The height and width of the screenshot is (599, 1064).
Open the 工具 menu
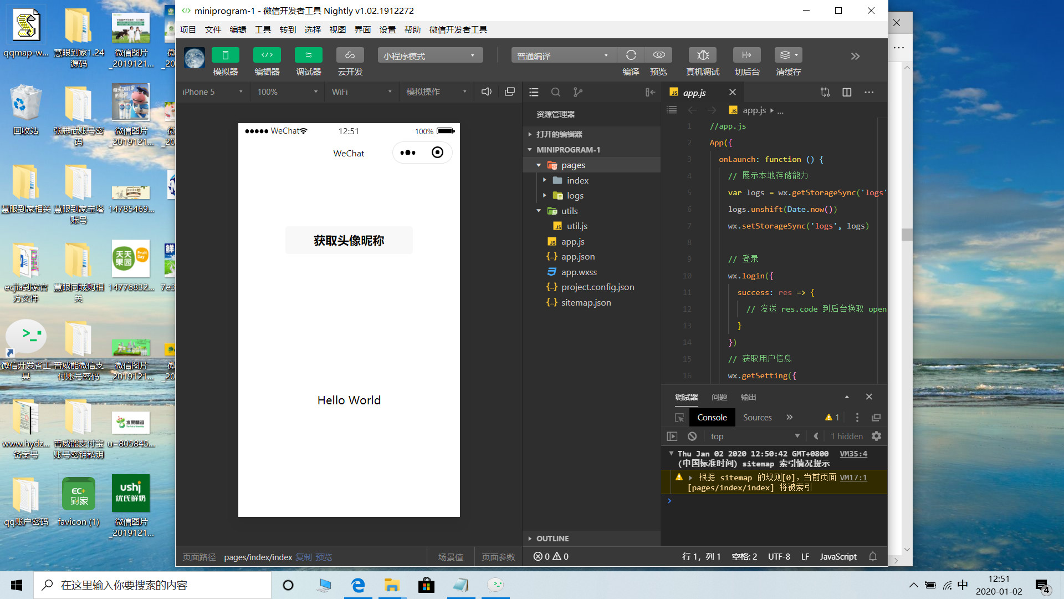coord(263,30)
